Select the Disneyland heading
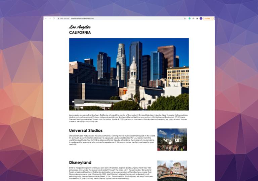258x181 pixels. point(80,163)
